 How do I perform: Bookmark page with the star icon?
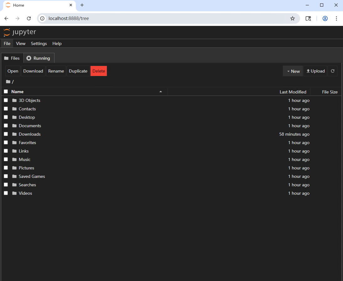(292, 18)
